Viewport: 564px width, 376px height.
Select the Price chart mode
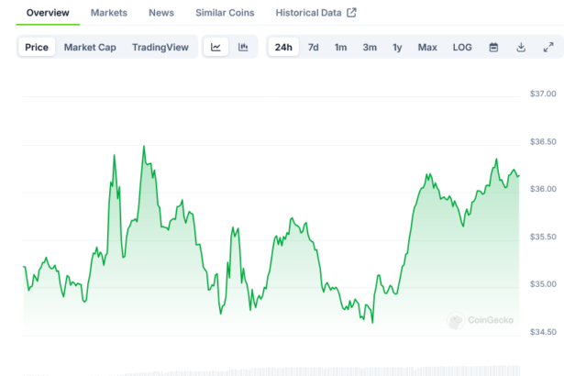click(37, 47)
